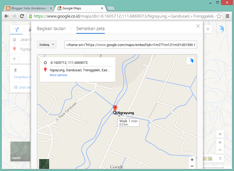Click the More options link
234x171 pixels.
point(58,75)
